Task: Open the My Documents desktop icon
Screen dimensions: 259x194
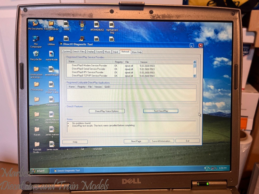Action: point(35,23)
